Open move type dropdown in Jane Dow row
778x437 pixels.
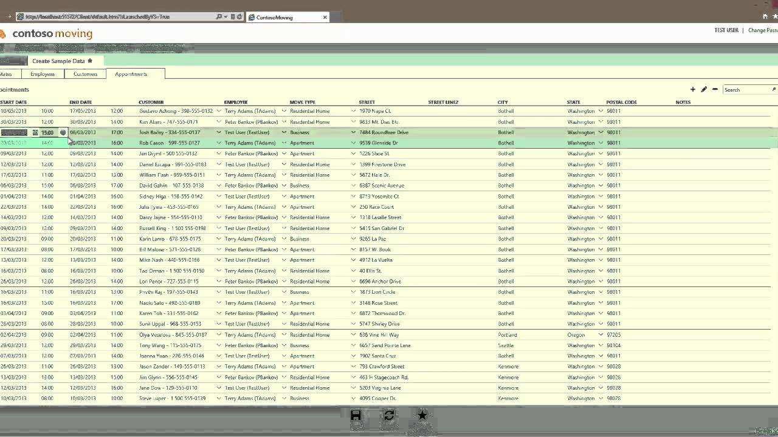pos(353,388)
